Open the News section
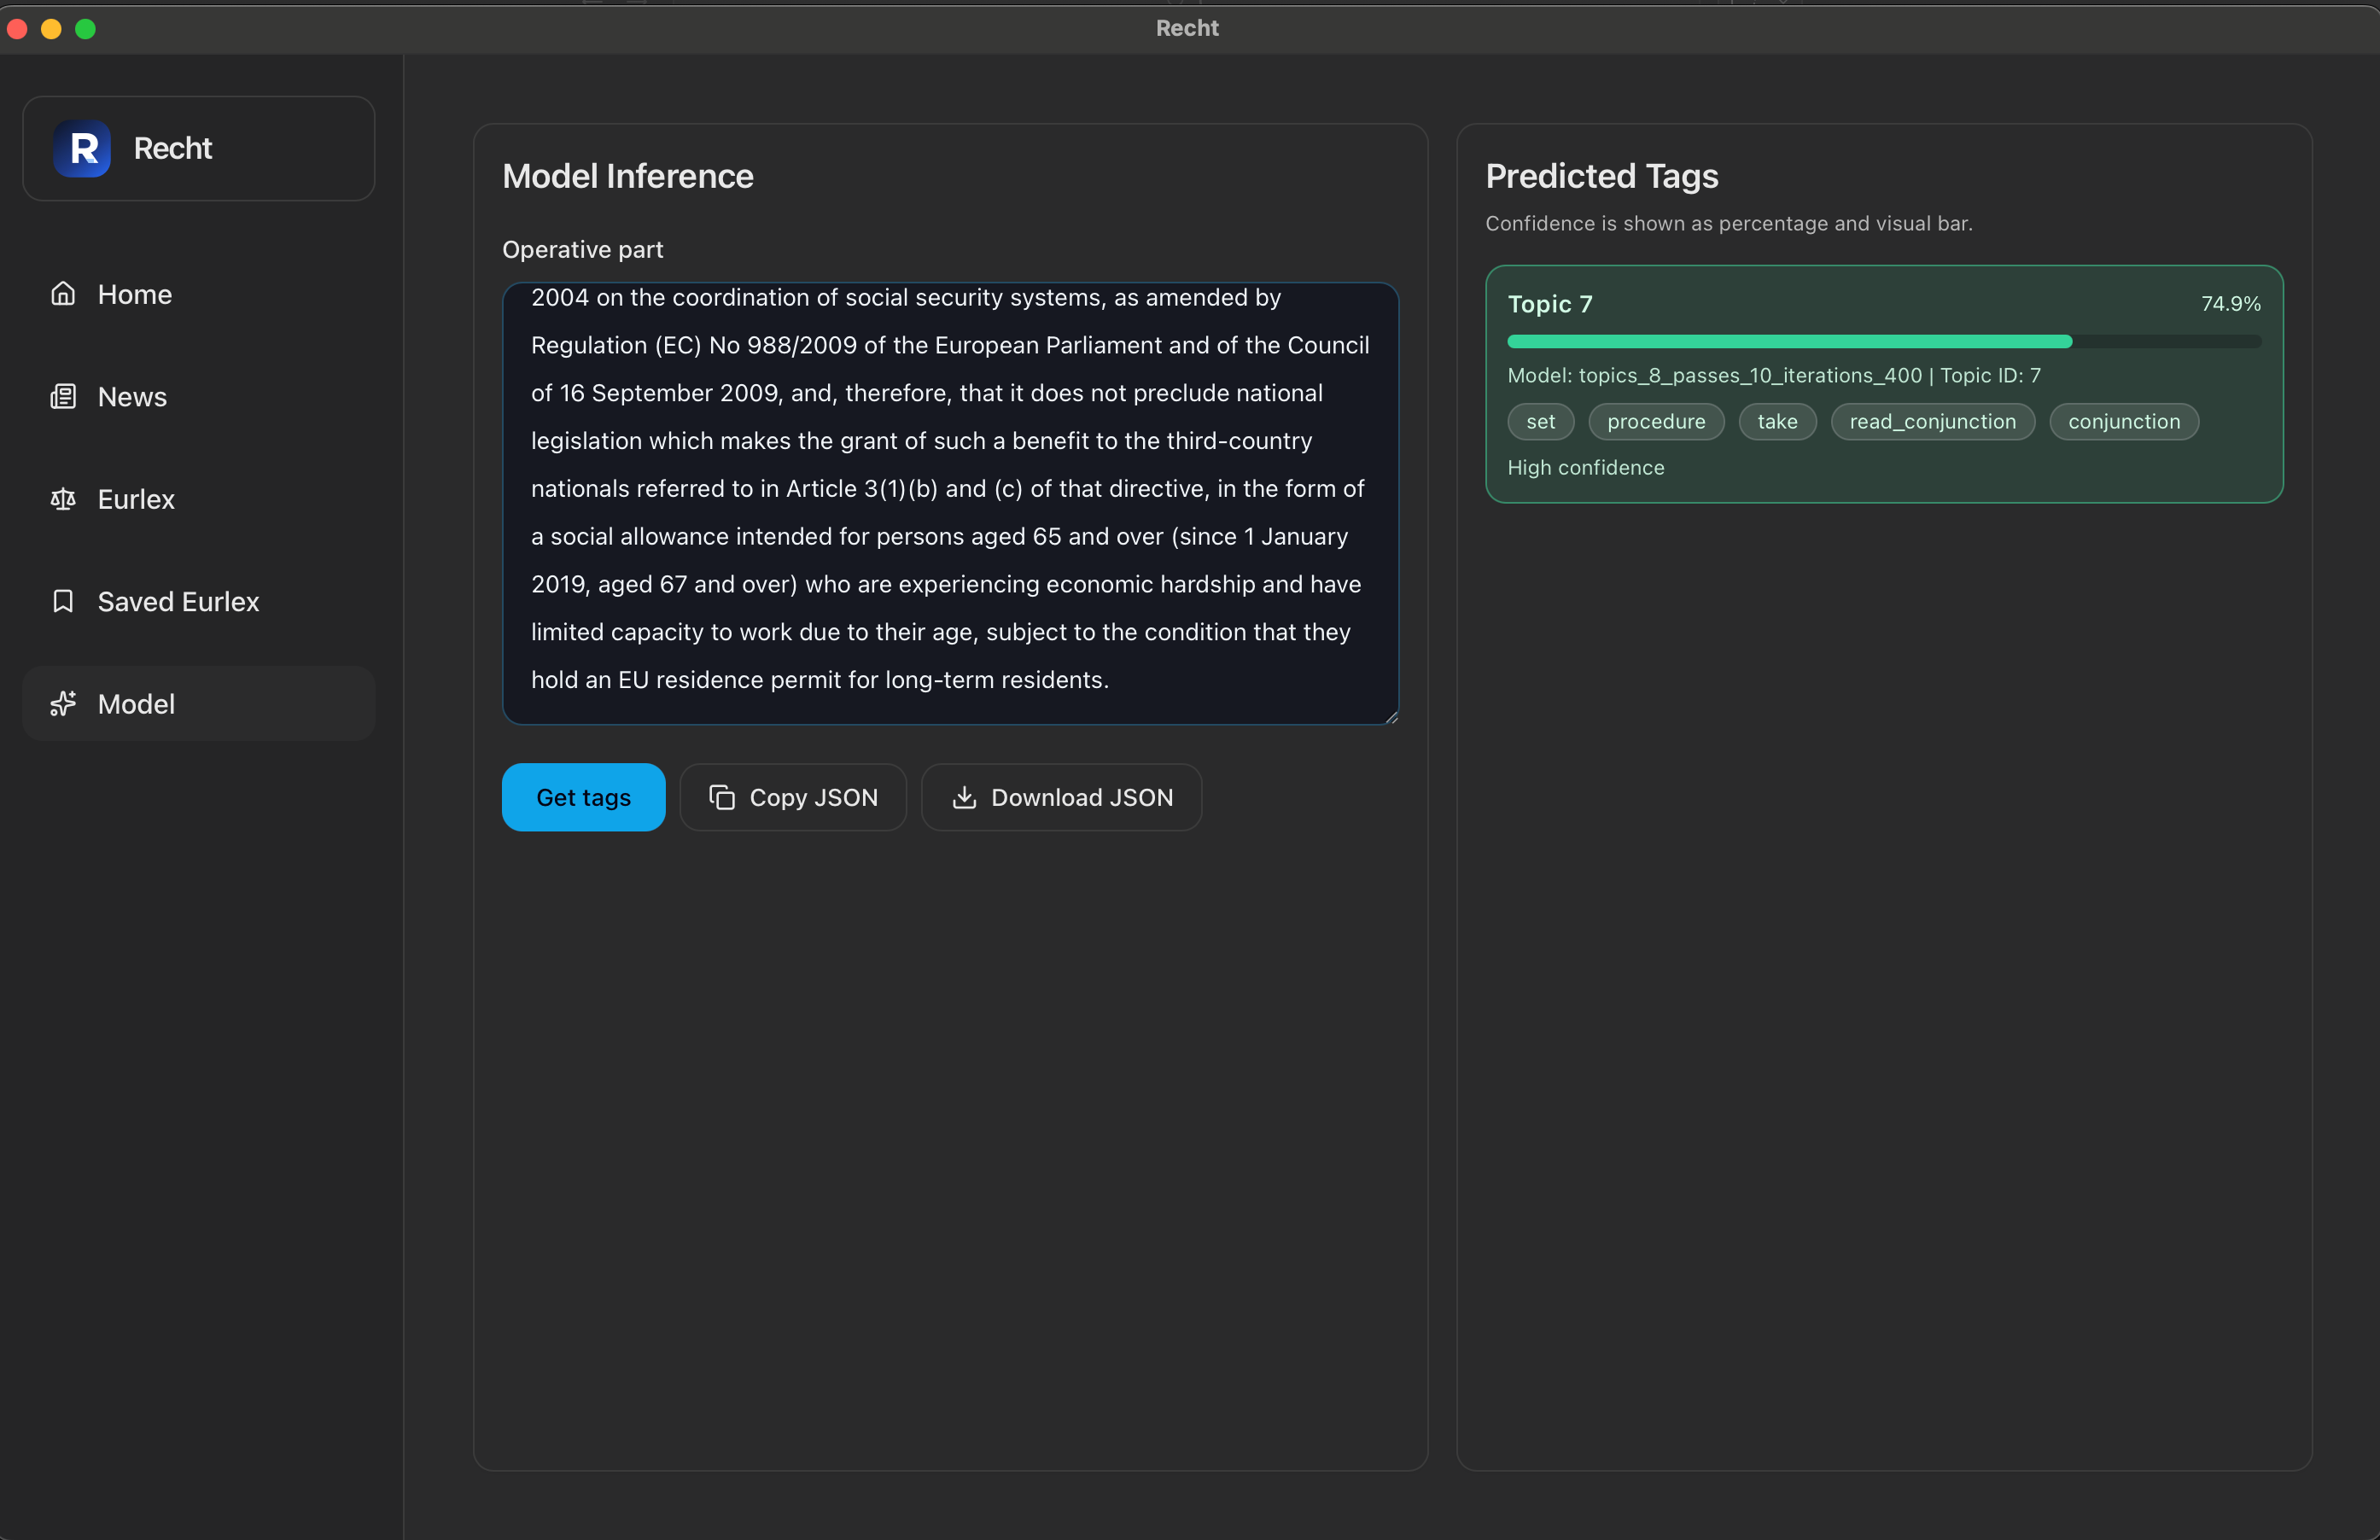This screenshot has height=1540, width=2380. tap(131, 396)
